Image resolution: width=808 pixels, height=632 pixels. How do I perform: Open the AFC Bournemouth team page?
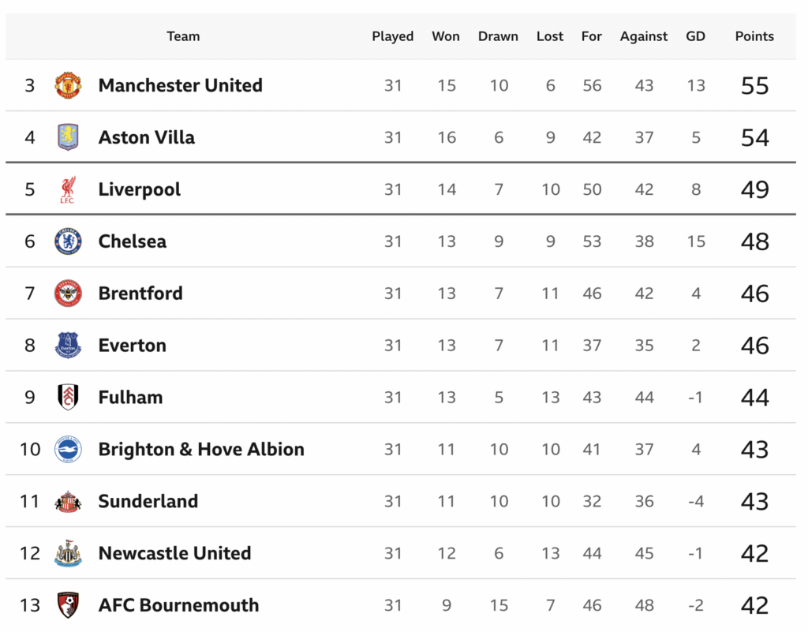pos(178,605)
